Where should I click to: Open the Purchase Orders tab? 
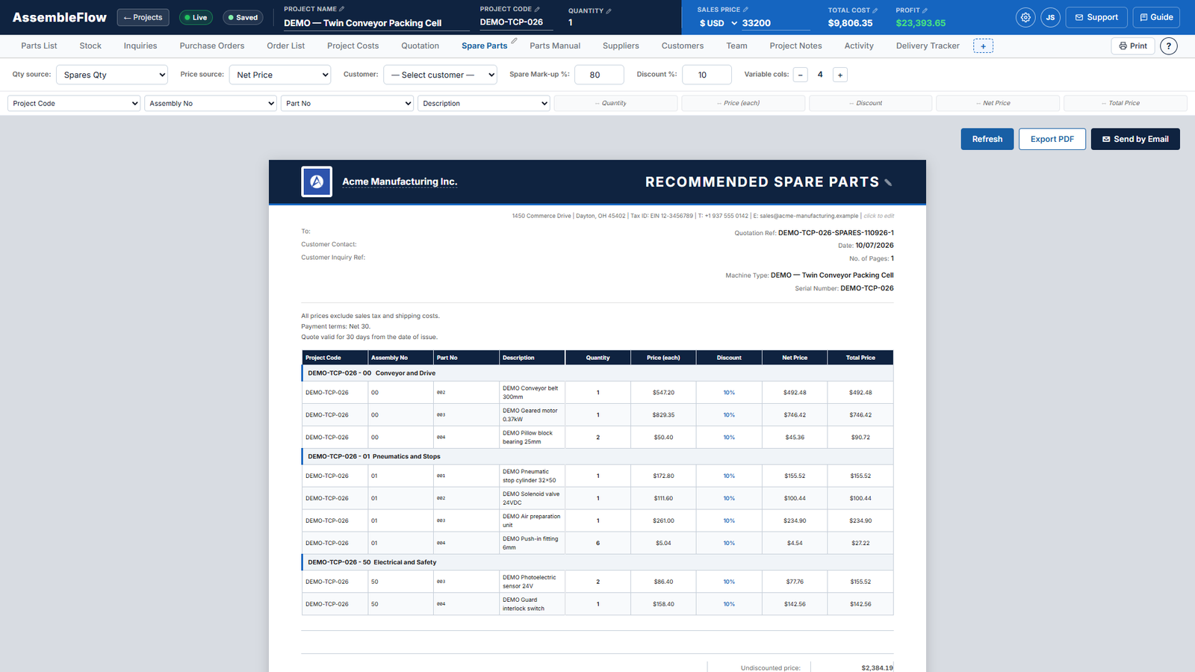(212, 46)
